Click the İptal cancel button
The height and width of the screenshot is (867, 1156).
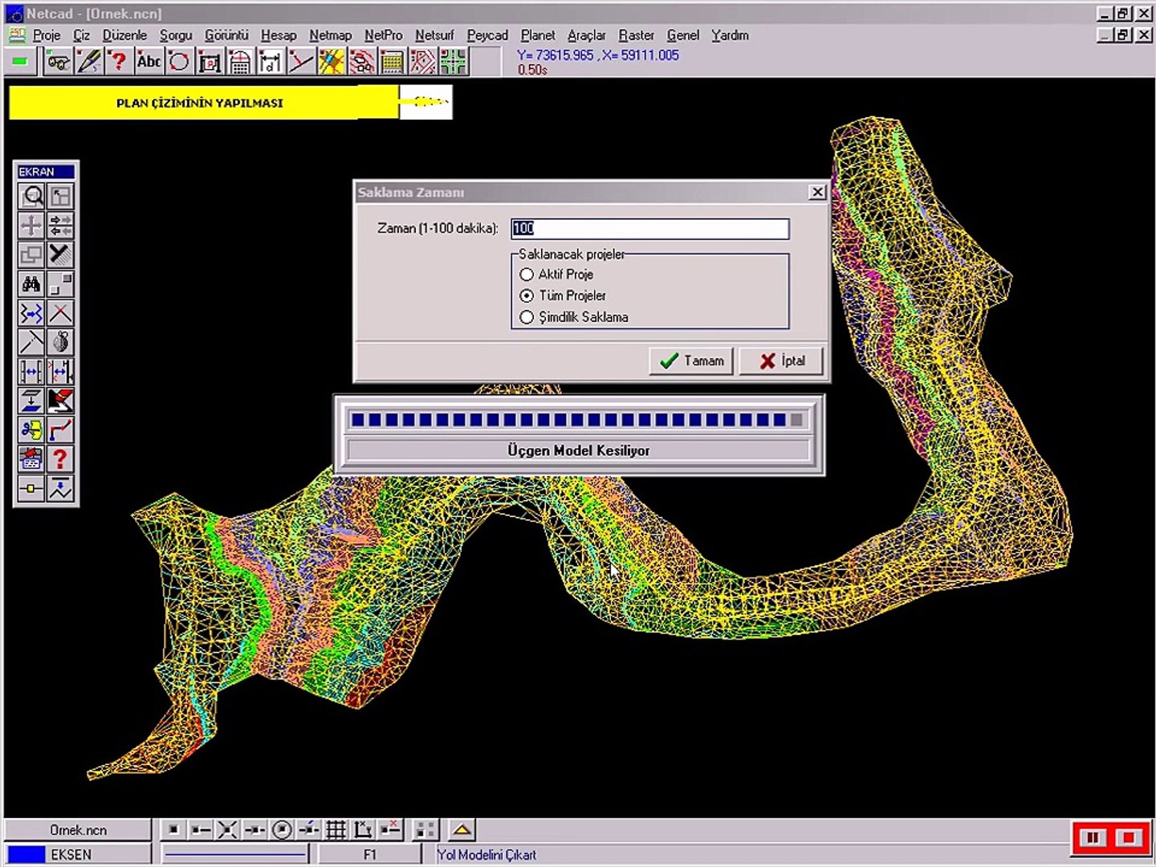(x=781, y=361)
